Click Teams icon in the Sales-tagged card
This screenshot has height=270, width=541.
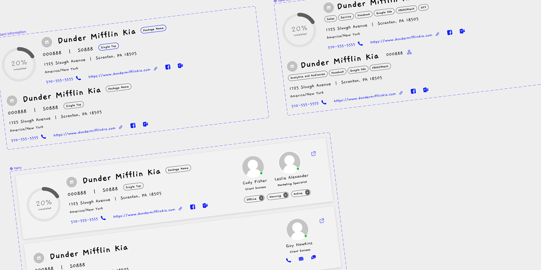[462, 31]
